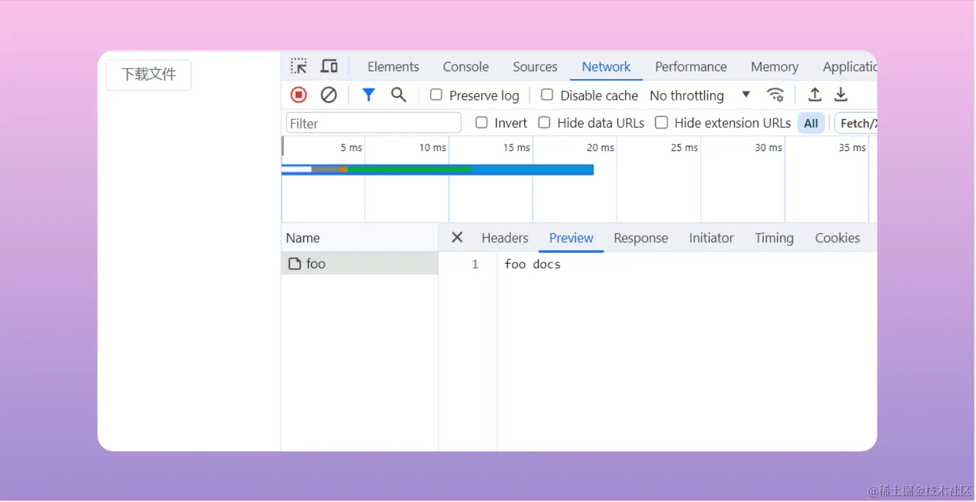Screen dimensions: 976x502
Task: Stop recording network log
Action: pos(298,95)
